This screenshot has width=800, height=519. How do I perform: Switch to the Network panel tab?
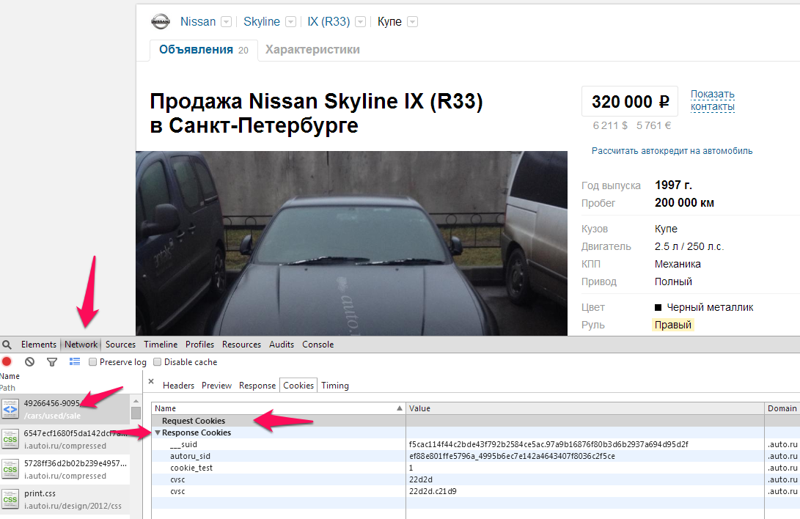pos(81,345)
